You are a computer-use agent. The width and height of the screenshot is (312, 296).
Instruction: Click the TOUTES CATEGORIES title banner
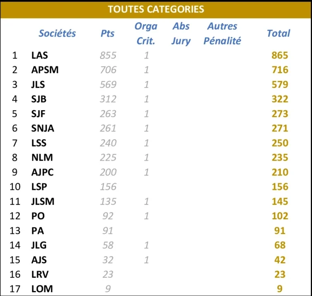point(156,9)
